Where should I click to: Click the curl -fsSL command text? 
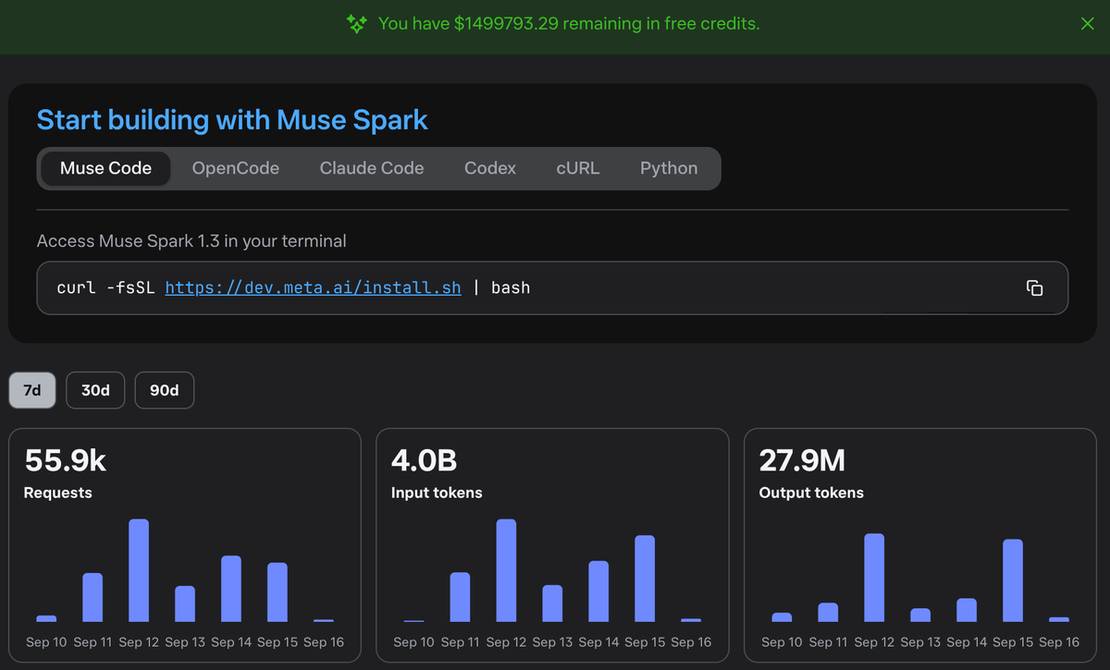pyautogui.click(x=293, y=287)
